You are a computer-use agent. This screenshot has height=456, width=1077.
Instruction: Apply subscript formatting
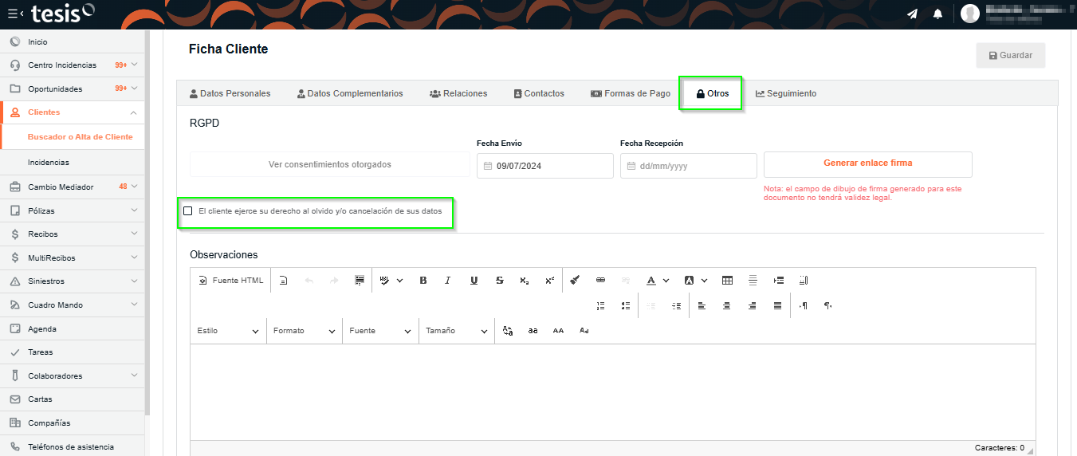point(524,281)
